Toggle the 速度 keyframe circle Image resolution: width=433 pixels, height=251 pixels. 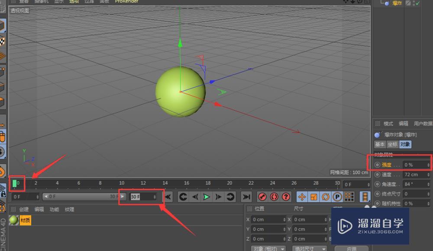point(377,175)
